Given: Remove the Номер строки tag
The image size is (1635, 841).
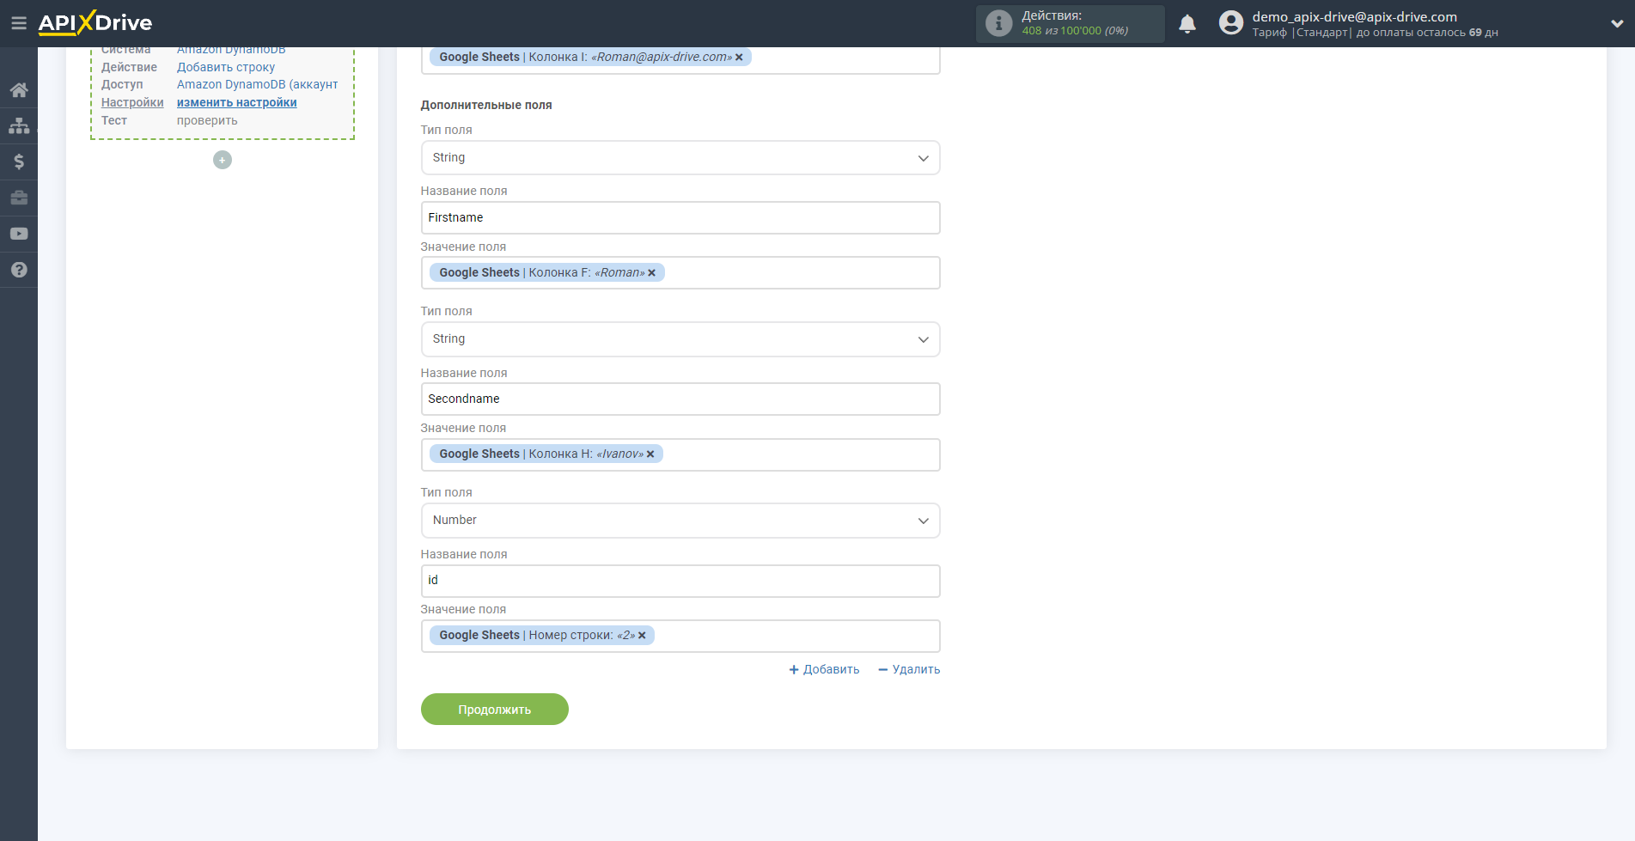Looking at the screenshot, I should pyautogui.click(x=642, y=636).
